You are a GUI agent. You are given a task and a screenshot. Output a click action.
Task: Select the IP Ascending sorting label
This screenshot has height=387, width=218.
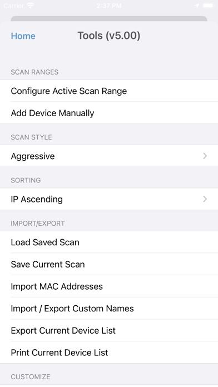click(x=37, y=199)
